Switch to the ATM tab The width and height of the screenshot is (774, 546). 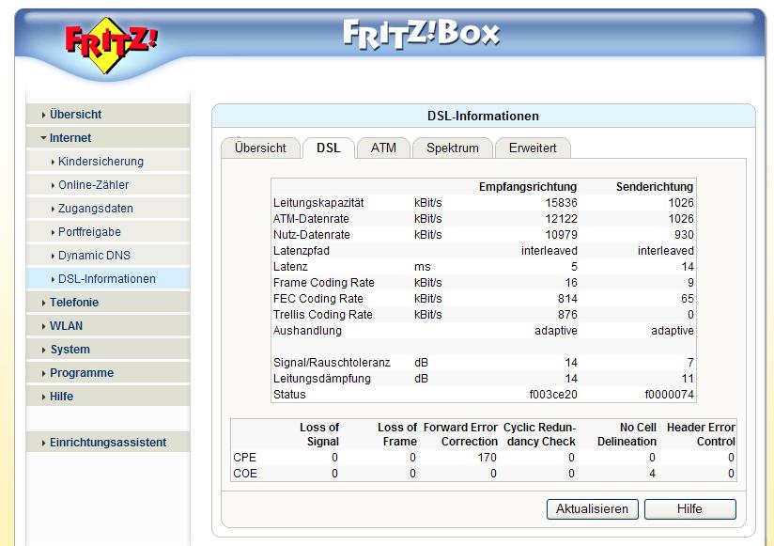(x=383, y=148)
